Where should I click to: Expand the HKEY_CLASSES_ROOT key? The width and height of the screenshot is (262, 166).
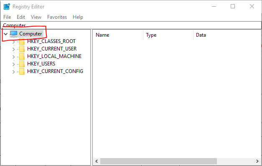pos(13,42)
